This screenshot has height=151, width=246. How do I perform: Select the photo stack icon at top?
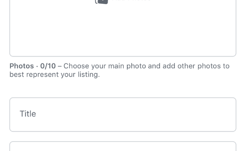(102, 1)
